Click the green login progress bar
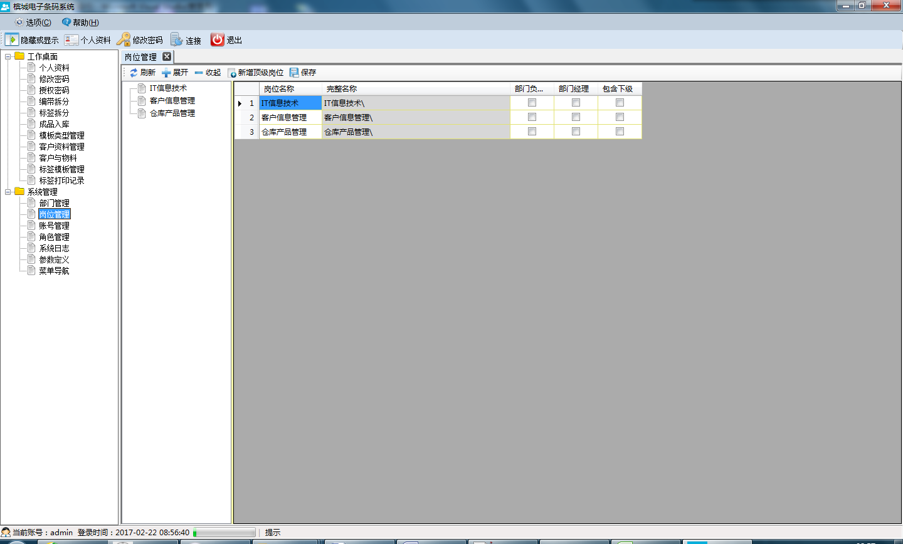 click(224, 533)
